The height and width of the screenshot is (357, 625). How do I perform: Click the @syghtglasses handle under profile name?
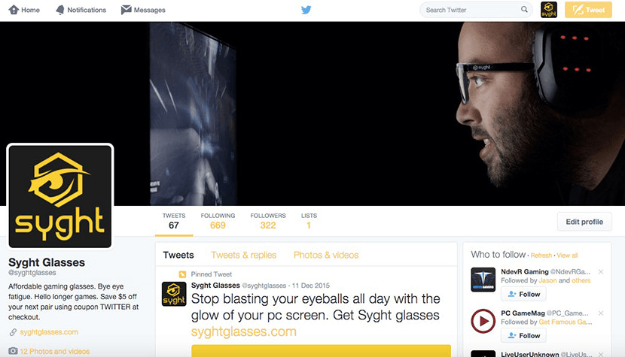[32, 273]
